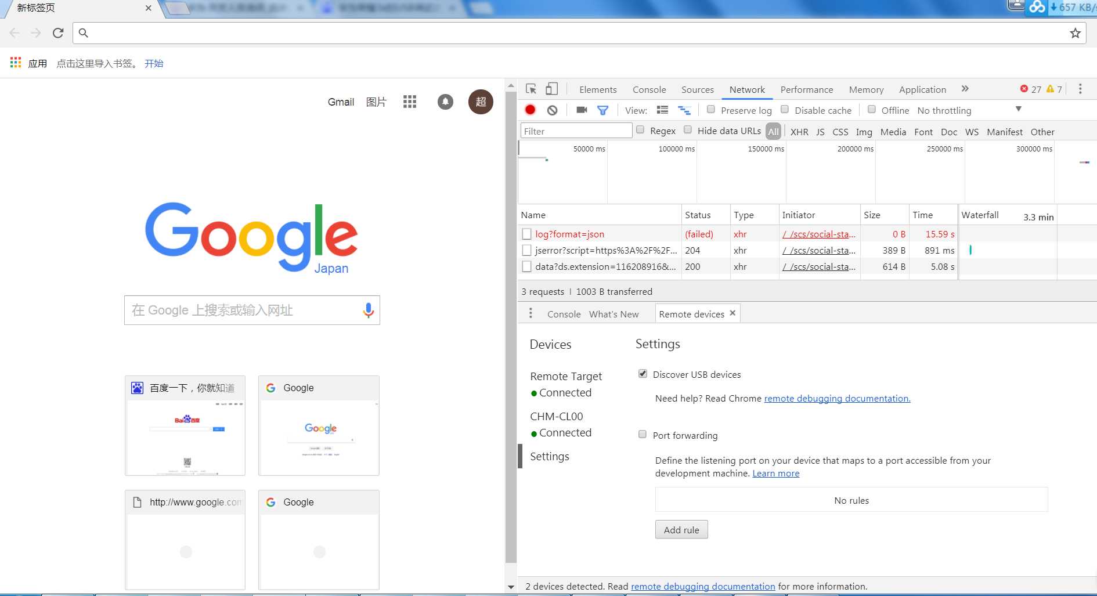Enable the Disable cache checkbox
This screenshot has height=596, width=1097.
coord(784,109)
